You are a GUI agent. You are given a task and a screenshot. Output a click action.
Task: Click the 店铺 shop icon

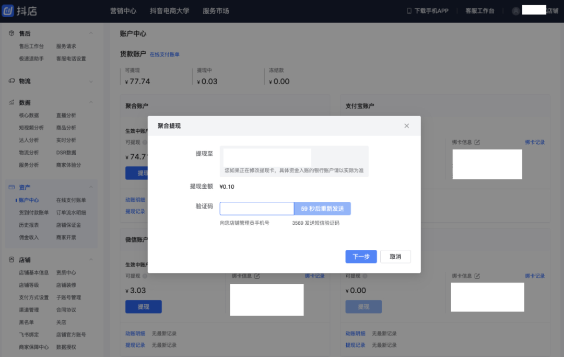point(11,259)
